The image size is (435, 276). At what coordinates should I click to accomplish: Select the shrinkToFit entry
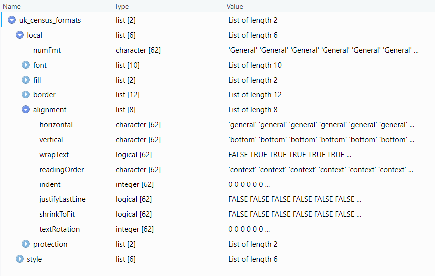(58, 214)
